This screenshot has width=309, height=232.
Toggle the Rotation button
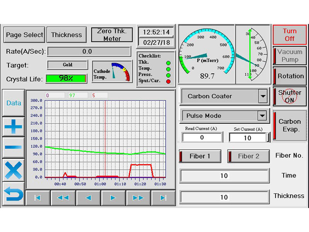[290, 76]
